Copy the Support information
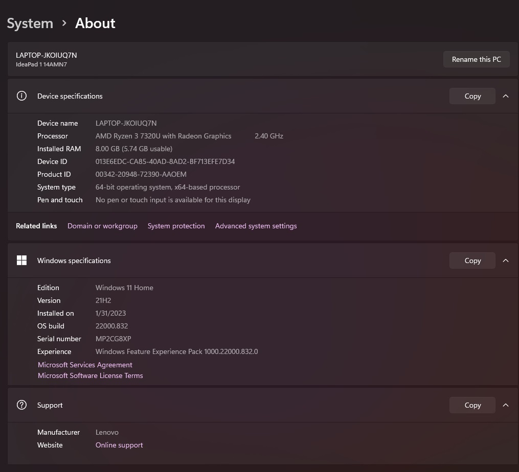This screenshot has width=519, height=472. pyautogui.click(x=472, y=405)
